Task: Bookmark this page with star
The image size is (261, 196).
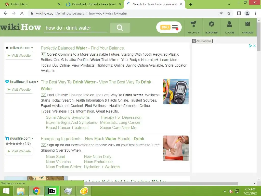Action: (x=229, y=13)
